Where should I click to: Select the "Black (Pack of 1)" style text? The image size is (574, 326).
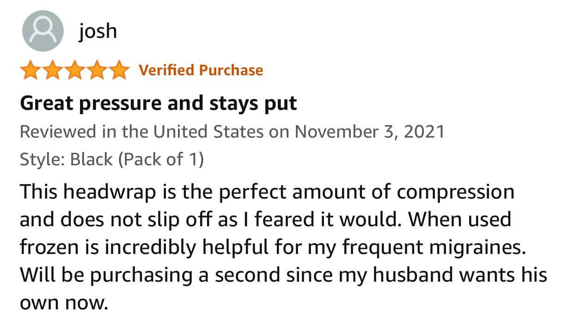(137, 160)
